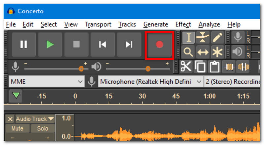Screen dimensions: 264x145
Task: Click the 30 mark on the timeline ruler
Action: (x=142, y=96)
